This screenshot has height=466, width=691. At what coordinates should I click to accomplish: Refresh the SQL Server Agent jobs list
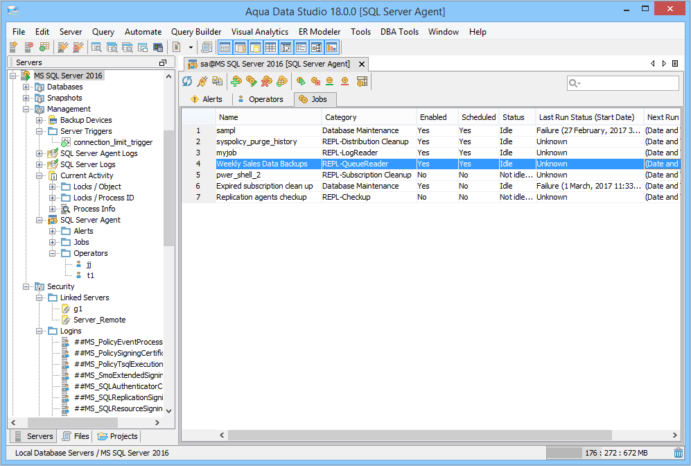pyautogui.click(x=187, y=81)
